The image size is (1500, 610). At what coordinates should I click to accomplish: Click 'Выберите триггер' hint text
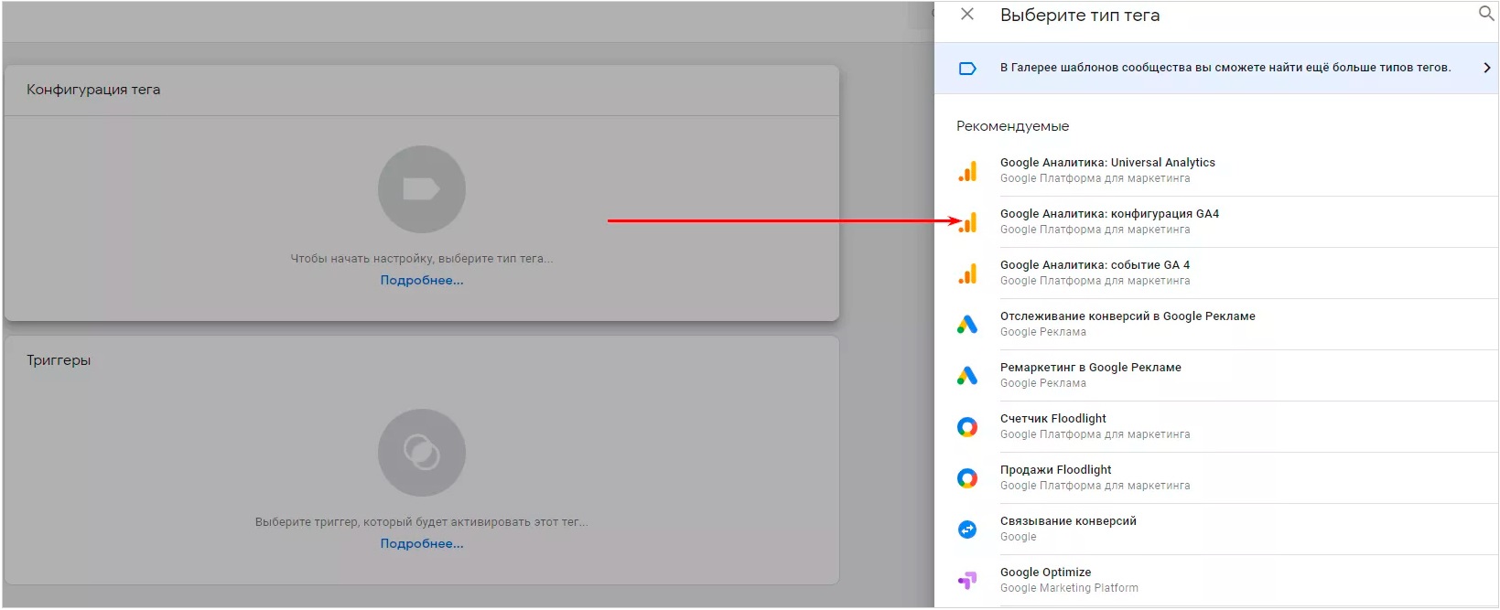tap(422, 522)
